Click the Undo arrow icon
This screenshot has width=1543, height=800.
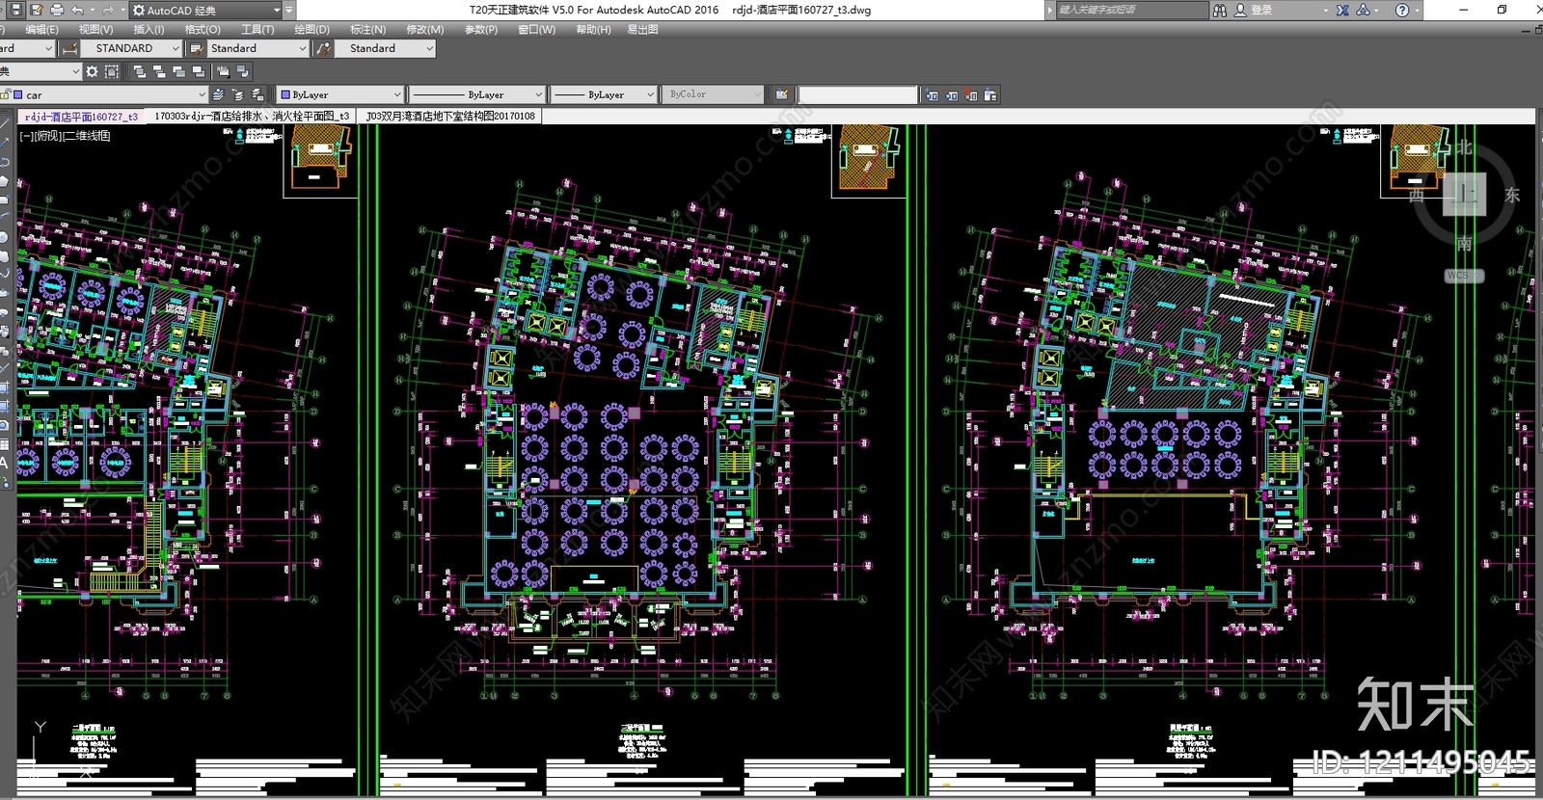[x=78, y=10]
